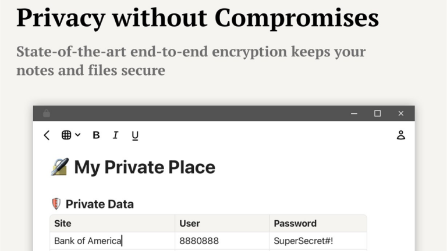Click the shield emoji beside Private Data
Viewport: 447px width, 251px height.
tap(56, 204)
